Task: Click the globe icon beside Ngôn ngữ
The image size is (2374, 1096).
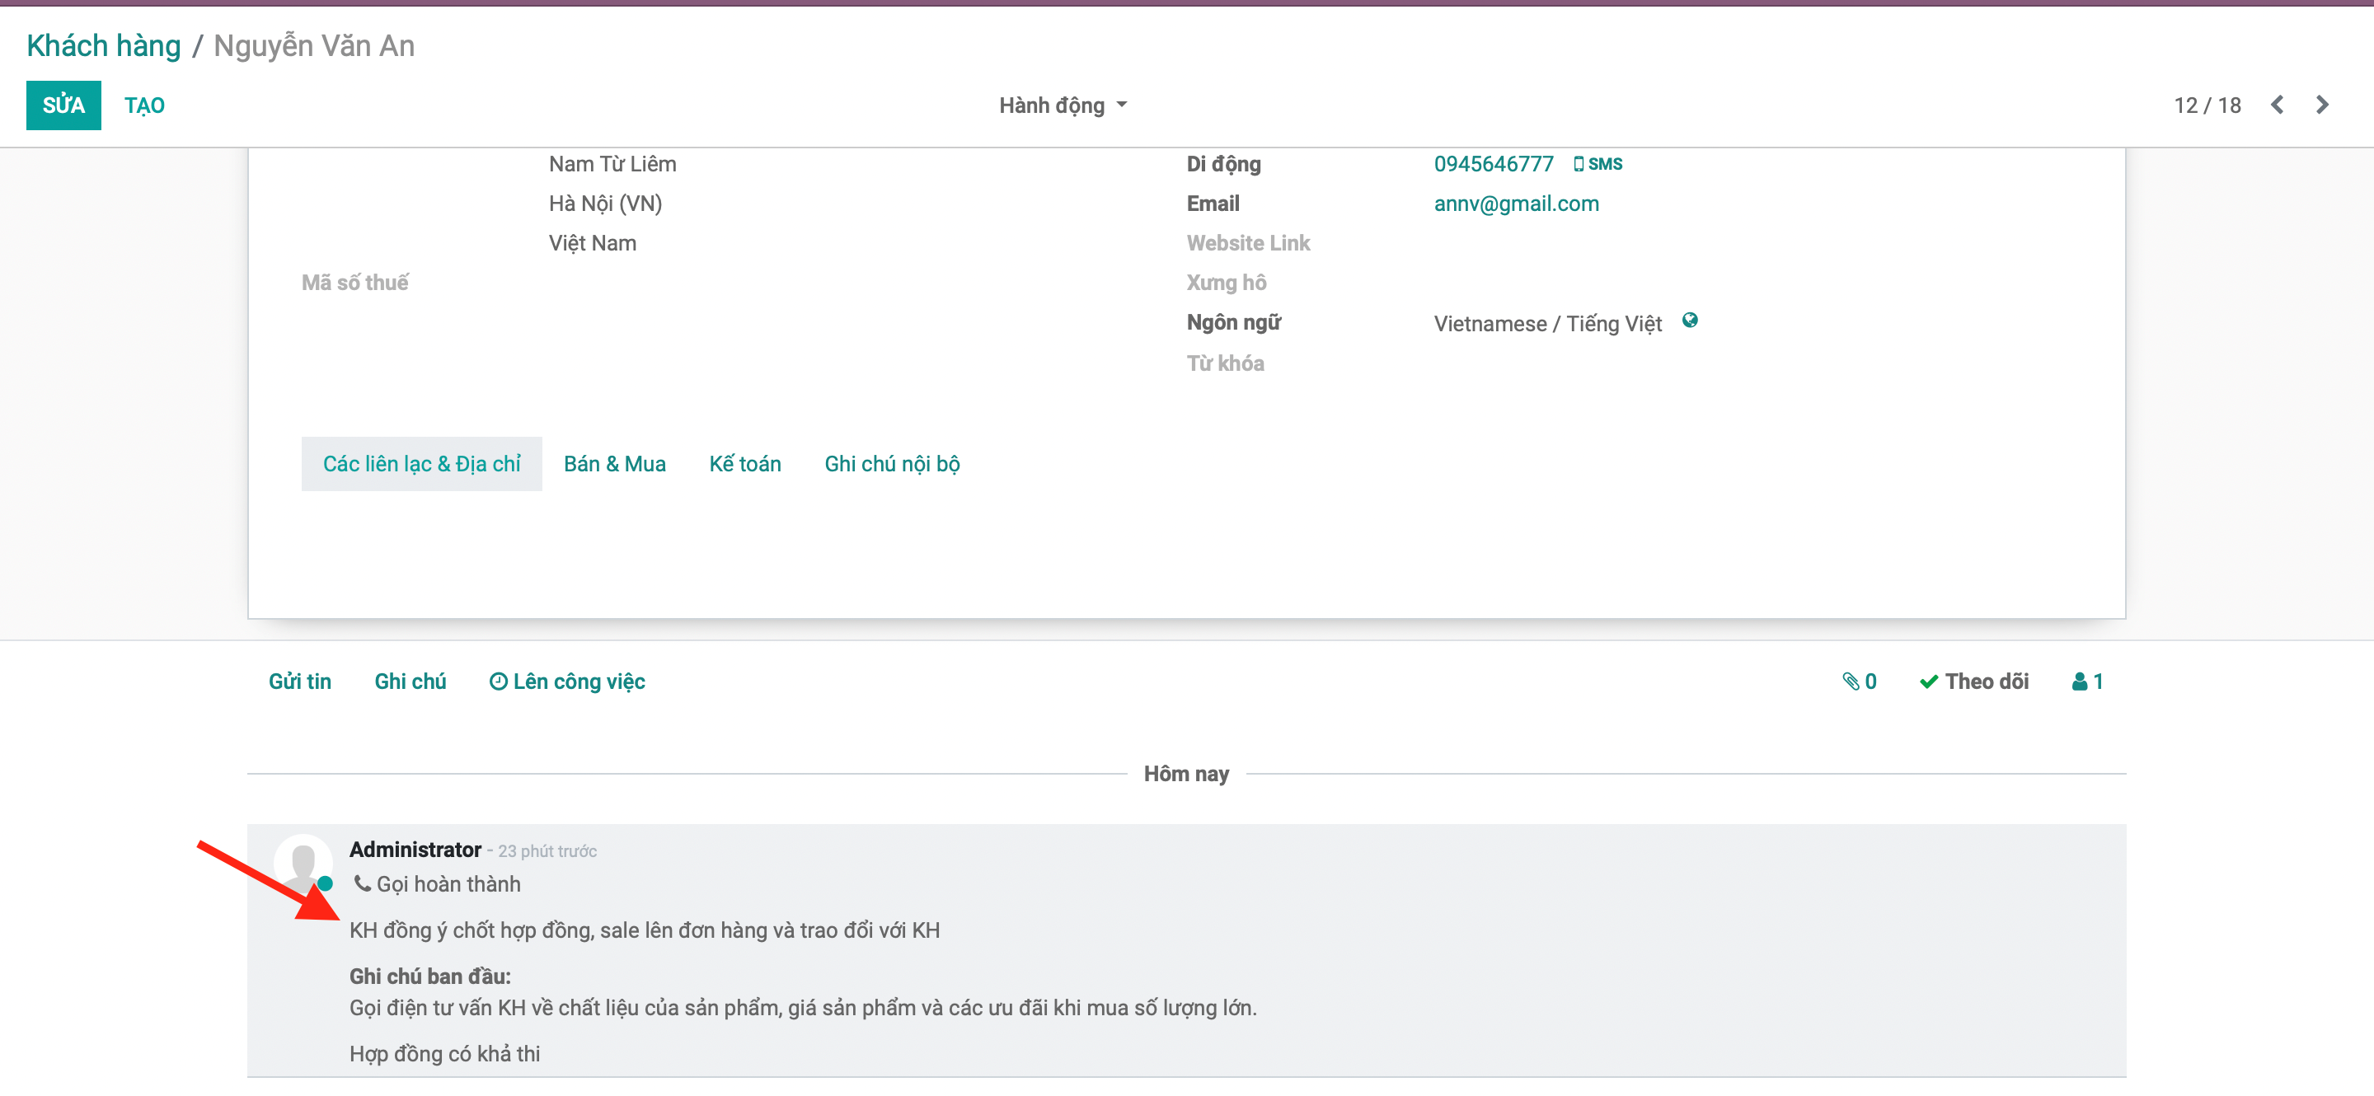Action: [1689, 321]
